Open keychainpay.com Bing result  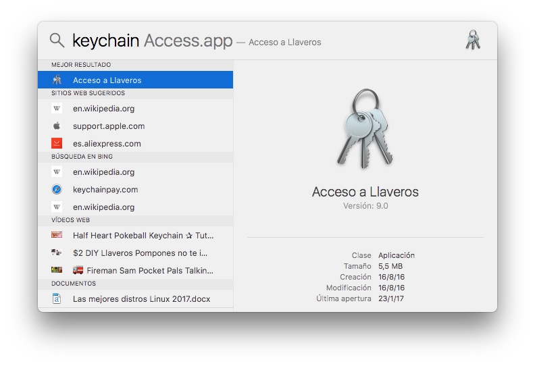136,189
